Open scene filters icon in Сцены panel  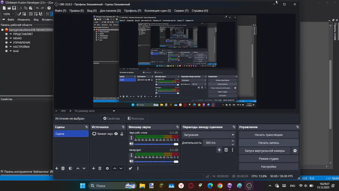click(70, 168)
